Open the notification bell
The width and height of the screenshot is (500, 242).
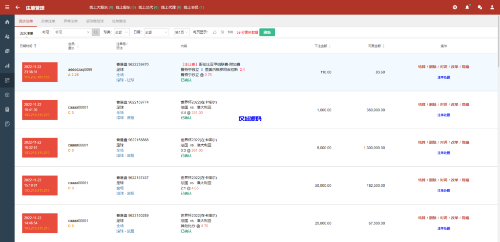coord(467,7)
